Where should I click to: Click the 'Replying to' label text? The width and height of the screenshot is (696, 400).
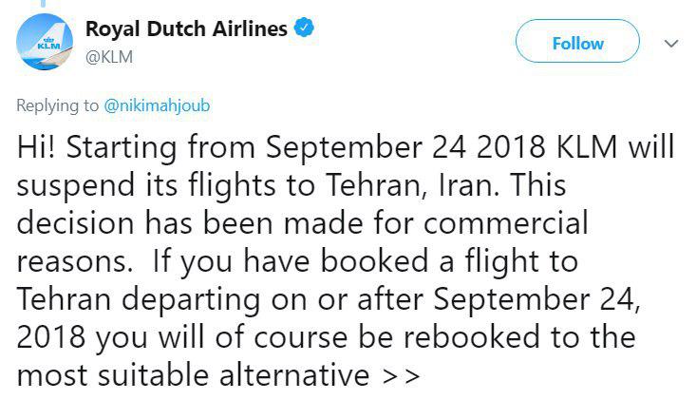pos(57,105)
